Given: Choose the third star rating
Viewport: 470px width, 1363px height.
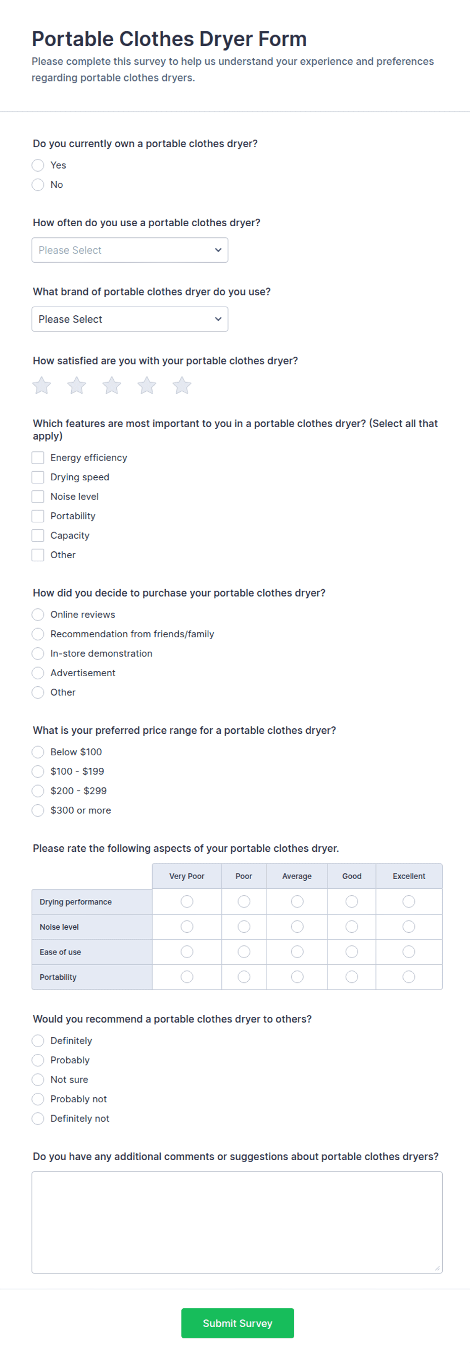Looking at the screenshot, I should point(112,385).
